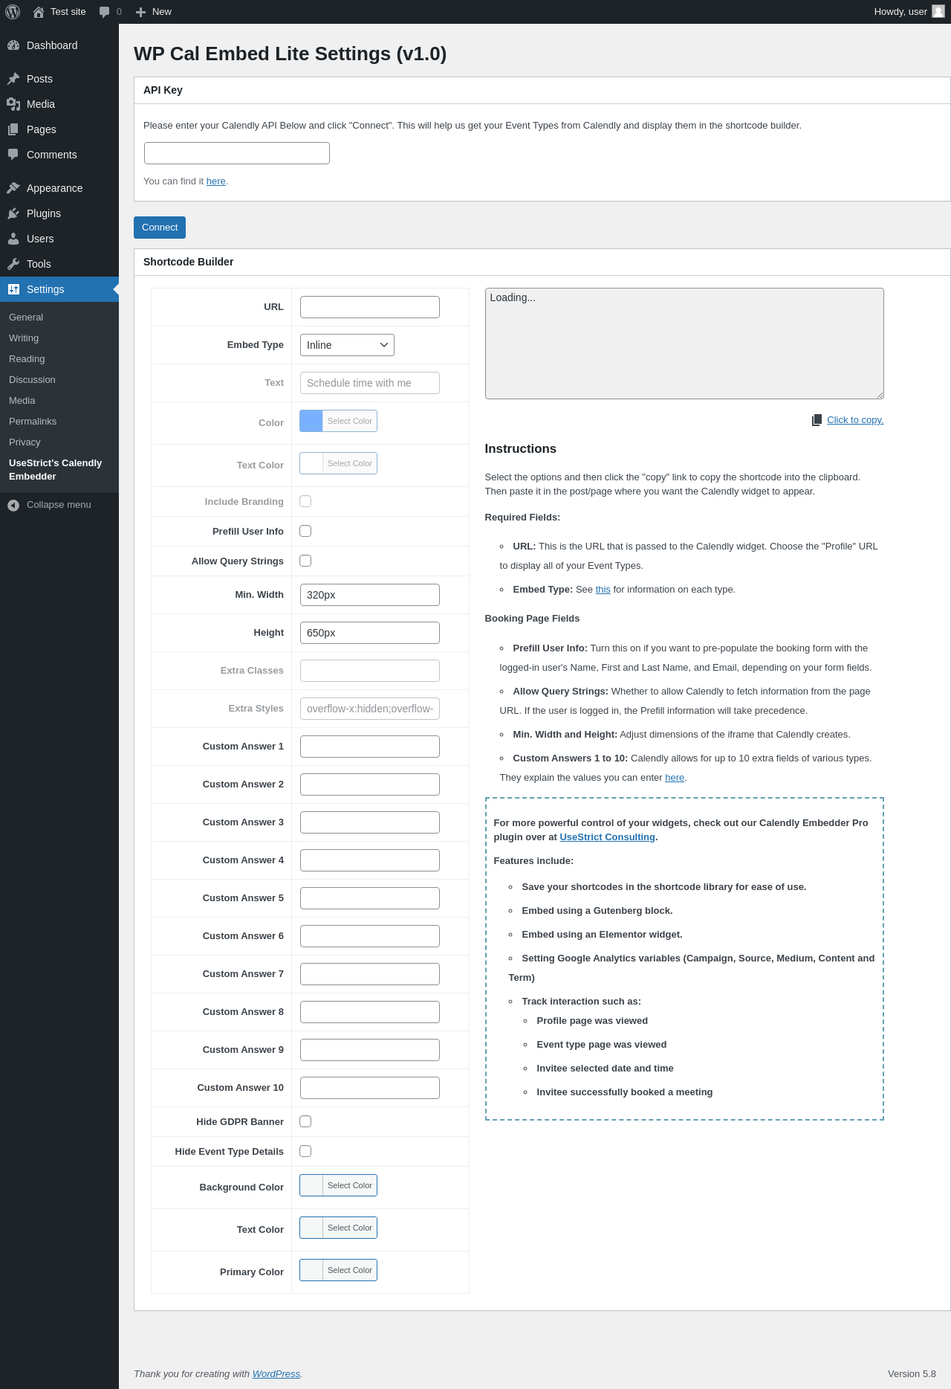Click the user avatar next to Howdy
The height and width of the screenshot is (1389, 951).
click(x=938, y=12)
